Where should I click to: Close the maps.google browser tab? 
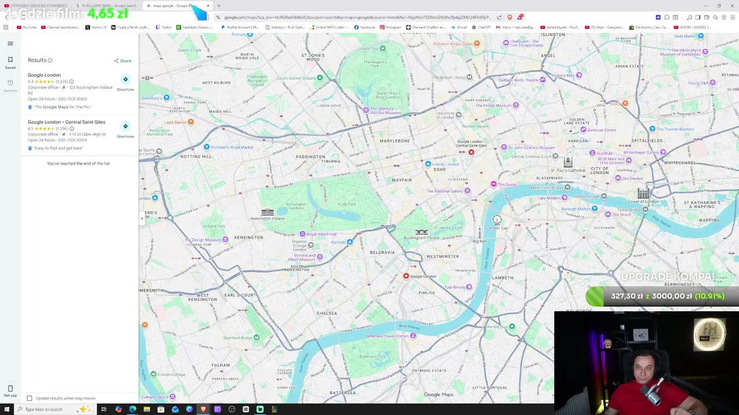click(x=208, y=6)
